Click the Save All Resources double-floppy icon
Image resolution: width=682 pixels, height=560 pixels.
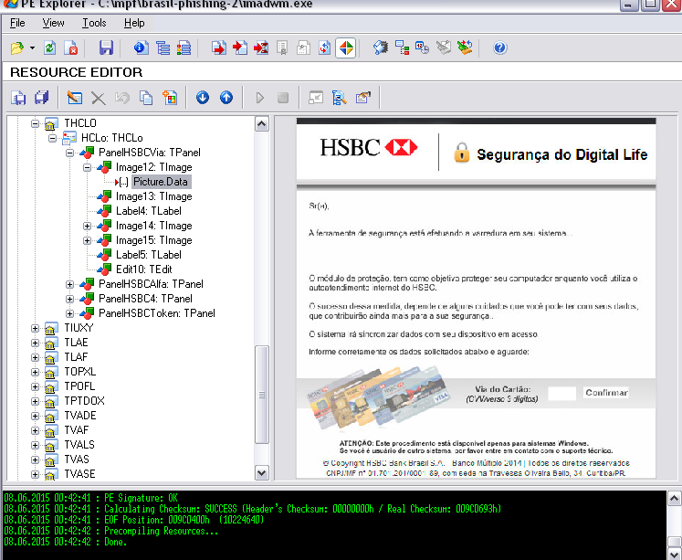pos(42,98)
